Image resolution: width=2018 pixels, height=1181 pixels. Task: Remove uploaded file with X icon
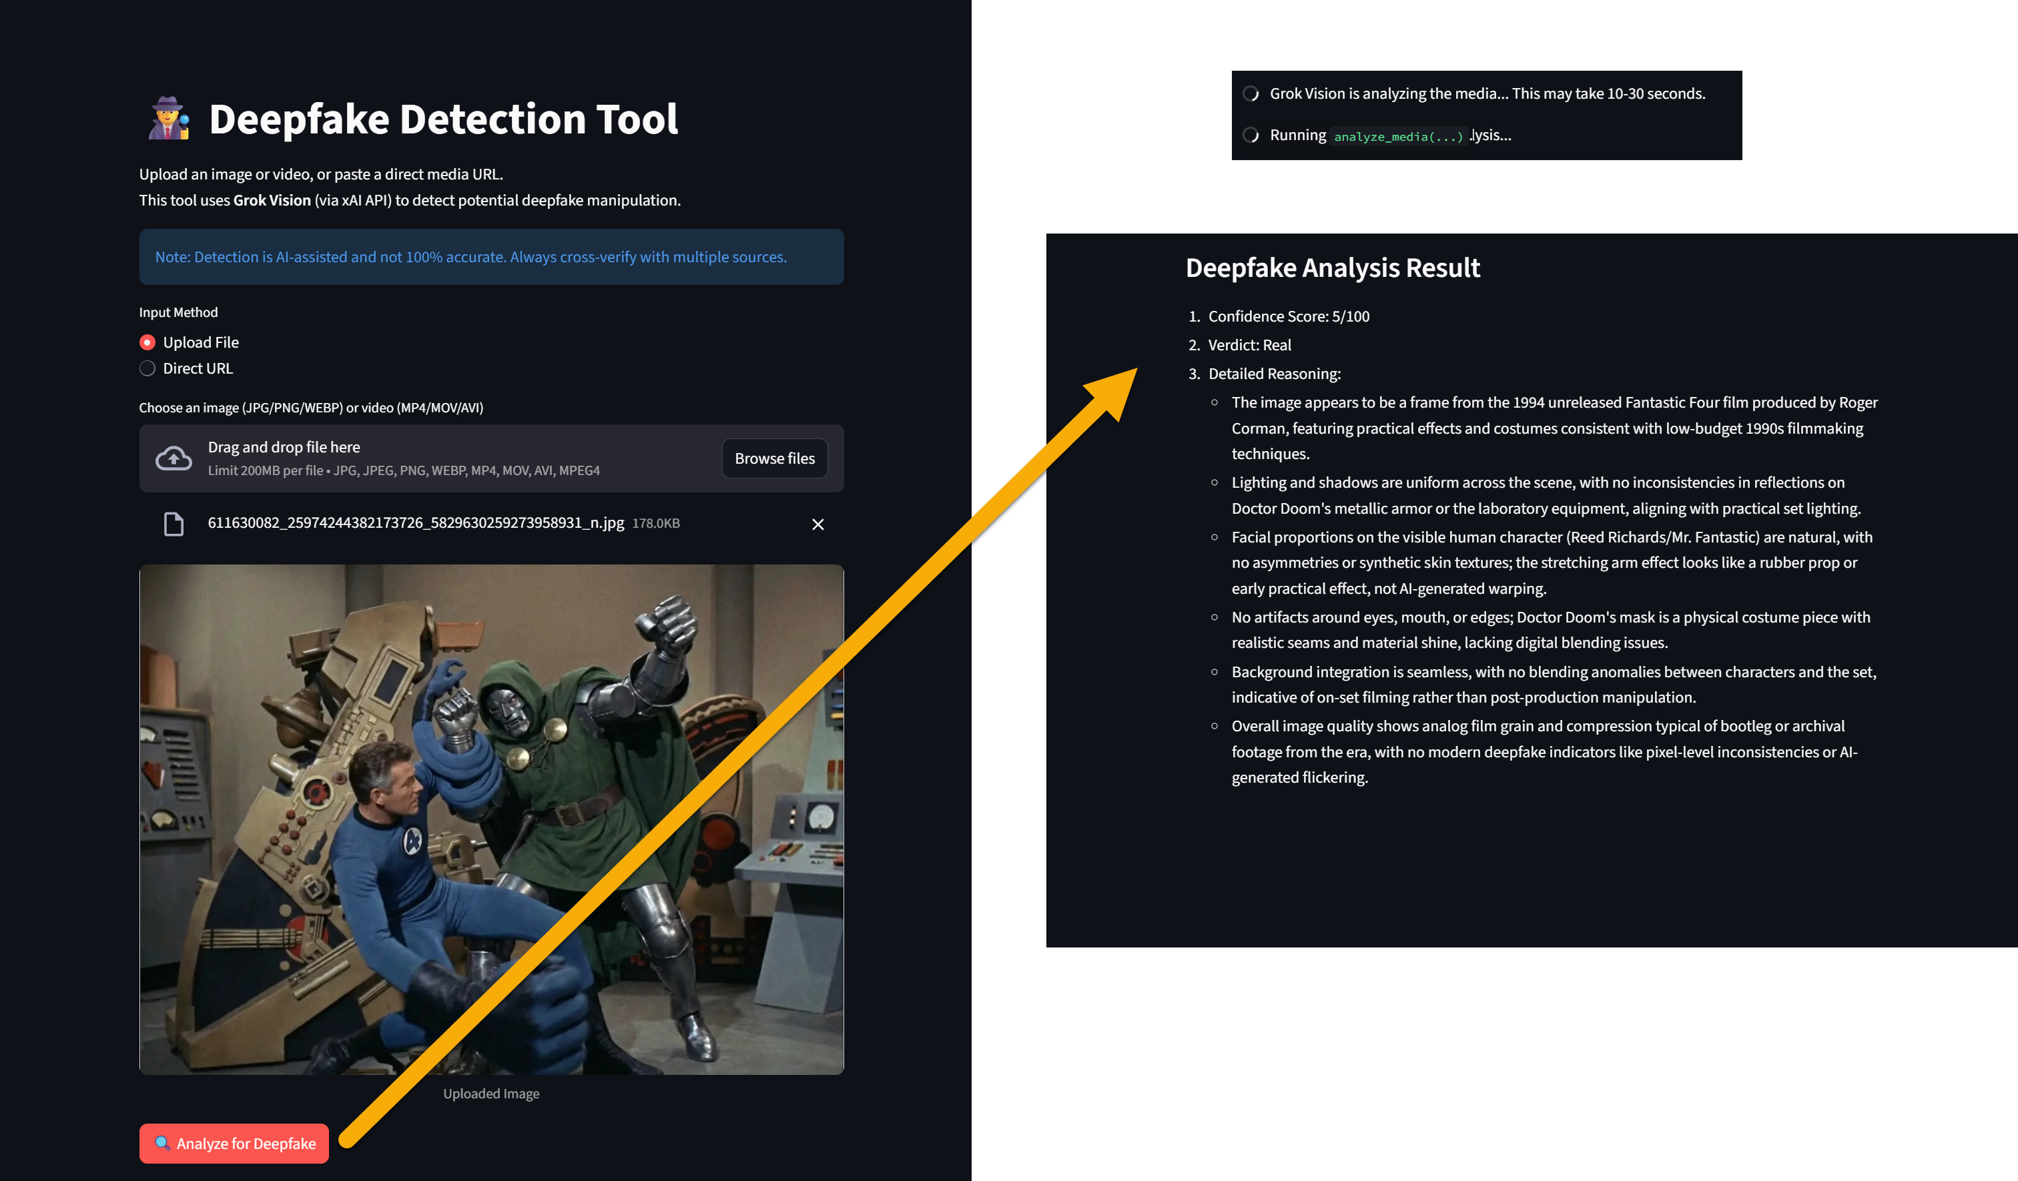pos(817,524)
